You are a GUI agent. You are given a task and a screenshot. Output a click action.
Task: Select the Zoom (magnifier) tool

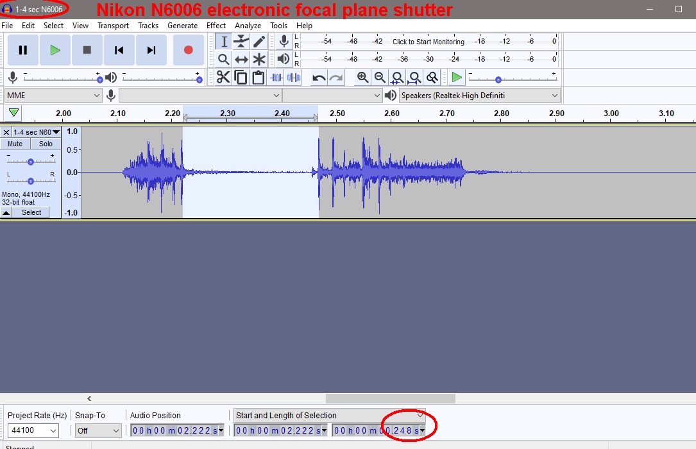[224, 59]
